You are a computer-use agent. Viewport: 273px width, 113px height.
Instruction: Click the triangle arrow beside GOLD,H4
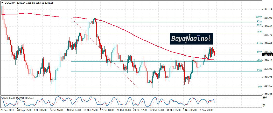pyautogui.click(x=2, y=3)
